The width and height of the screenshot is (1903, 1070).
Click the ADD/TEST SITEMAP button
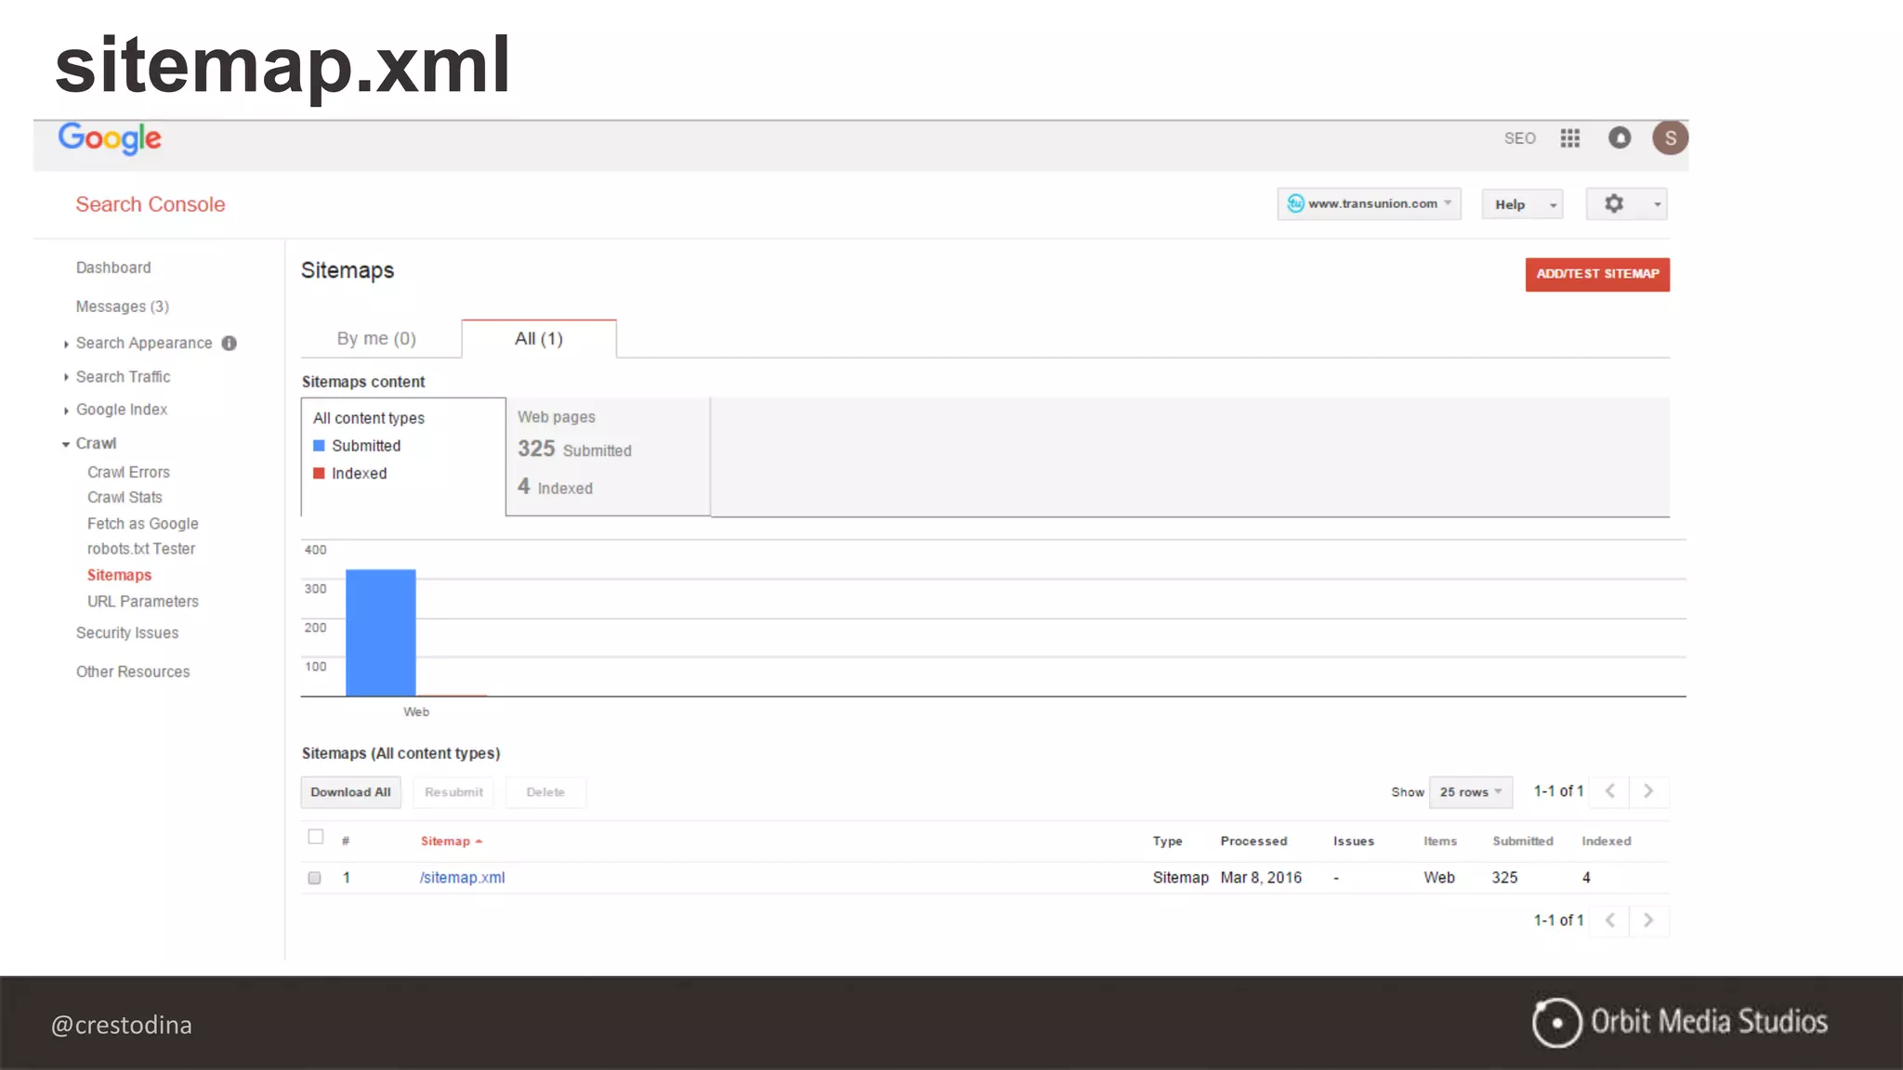point(1597,274)
